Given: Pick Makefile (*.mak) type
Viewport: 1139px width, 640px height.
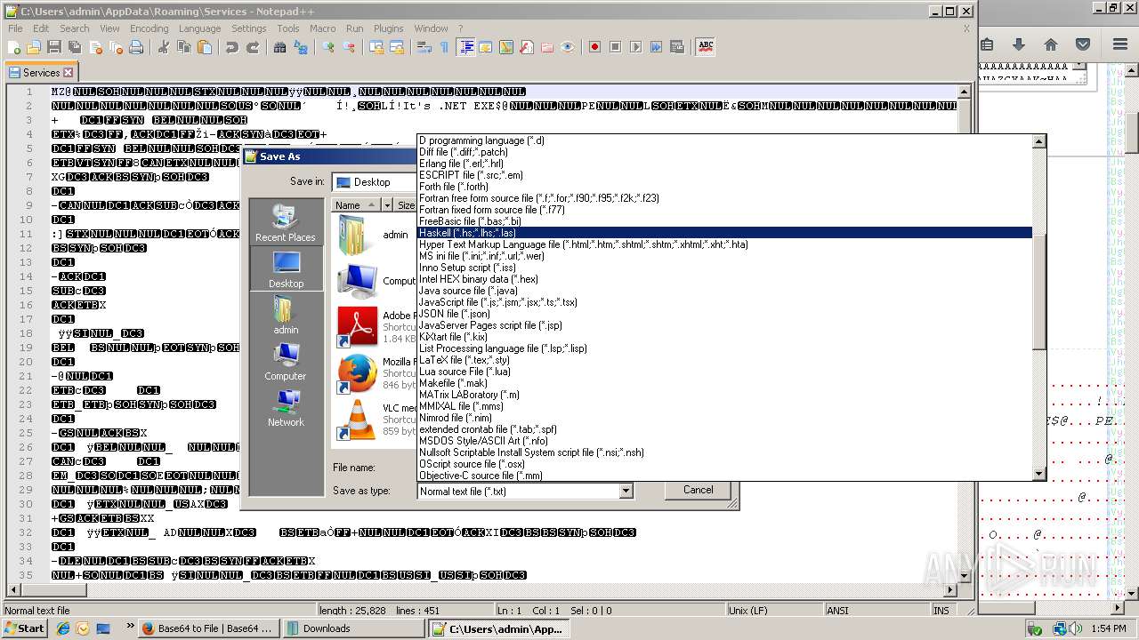Looking at the screenshot, I should pos(724,383).
